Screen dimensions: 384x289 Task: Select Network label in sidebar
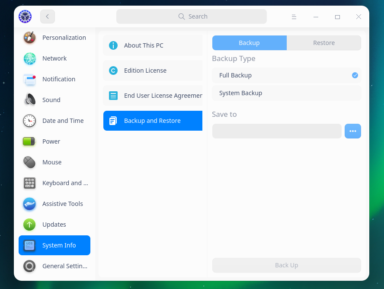tap(54, 58)
